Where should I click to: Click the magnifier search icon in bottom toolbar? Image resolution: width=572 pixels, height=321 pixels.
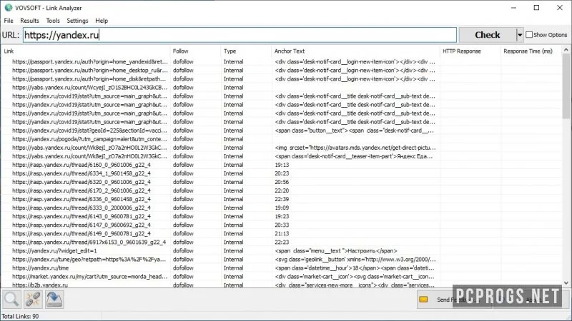pos(11,299)
